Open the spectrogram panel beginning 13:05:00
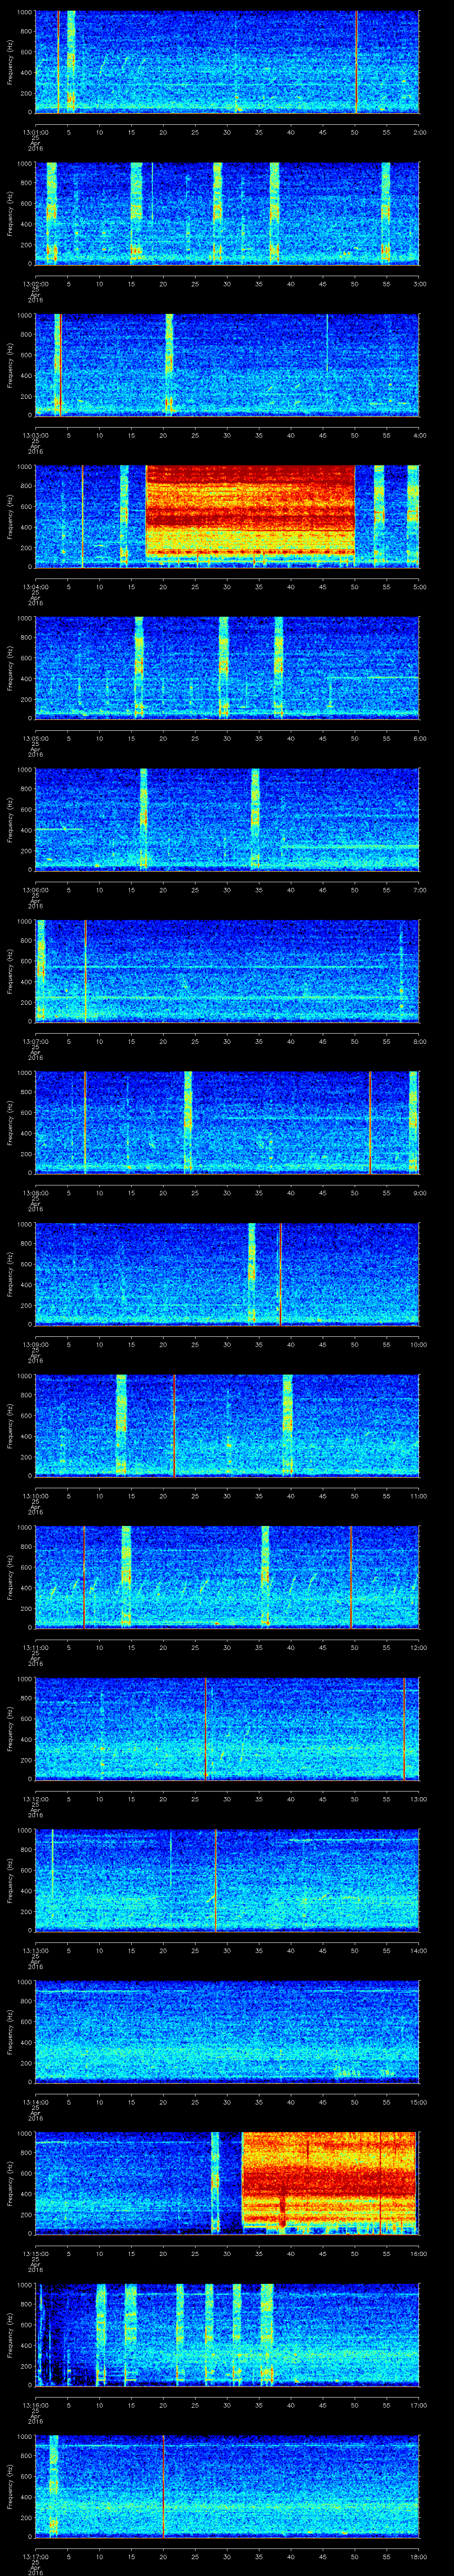454x2576 pixels. [227, 668]
